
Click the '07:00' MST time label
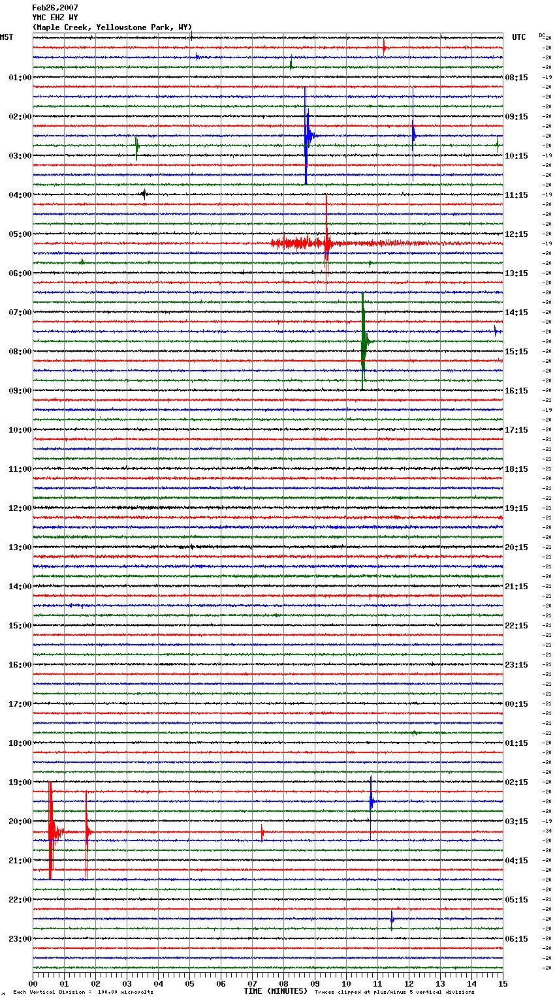pyautogui.click(x=20, y=313)
